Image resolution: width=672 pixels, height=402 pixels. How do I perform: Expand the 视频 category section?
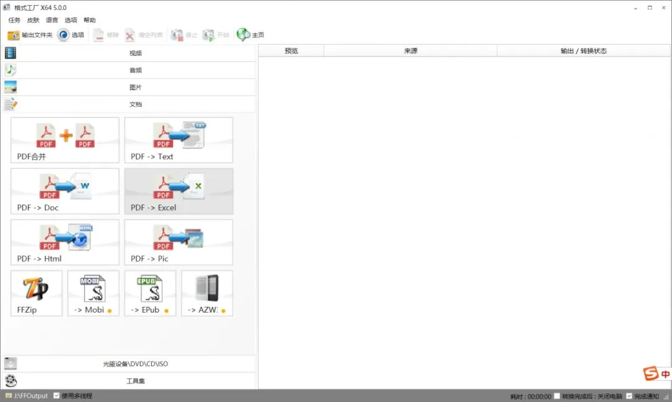(x=129, y=53)
